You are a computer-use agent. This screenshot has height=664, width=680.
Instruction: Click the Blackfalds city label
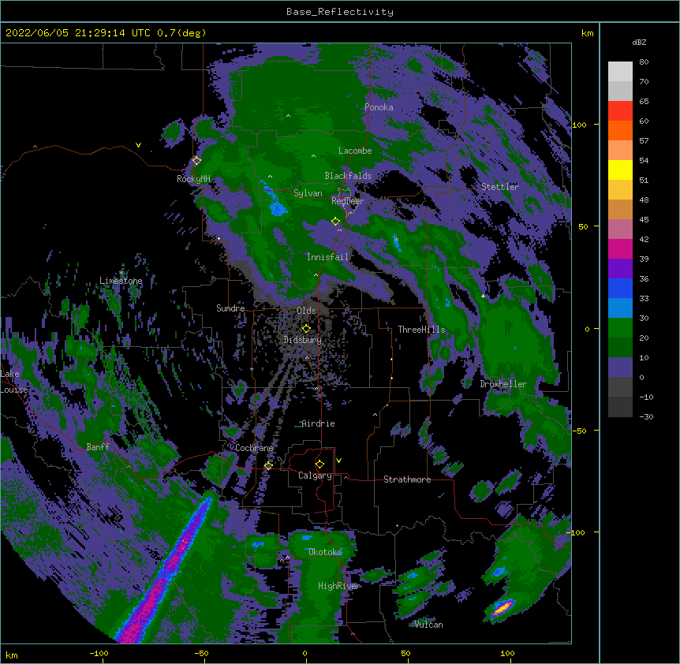pyautogui.click(x=348, y=176)
